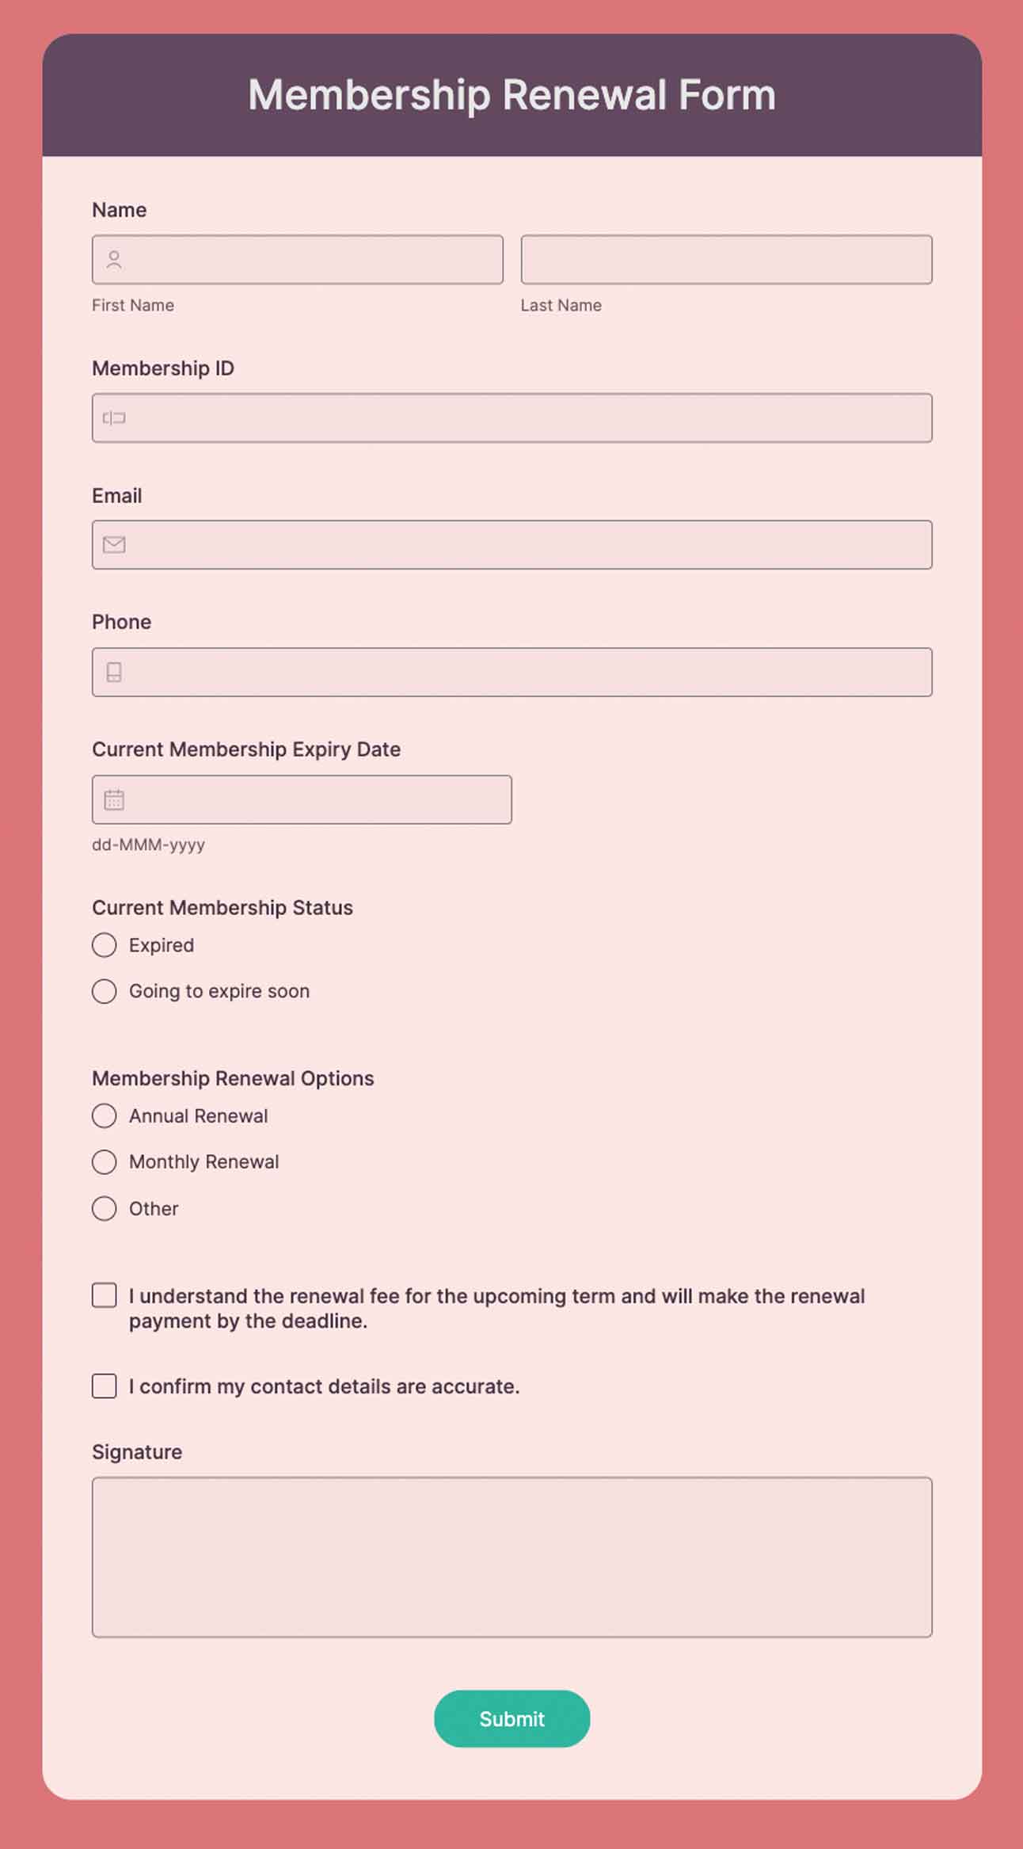Viewport: 1023px width, 1849px height.
Task: Click the Signature drawing area
Action: coord(511,1557)
